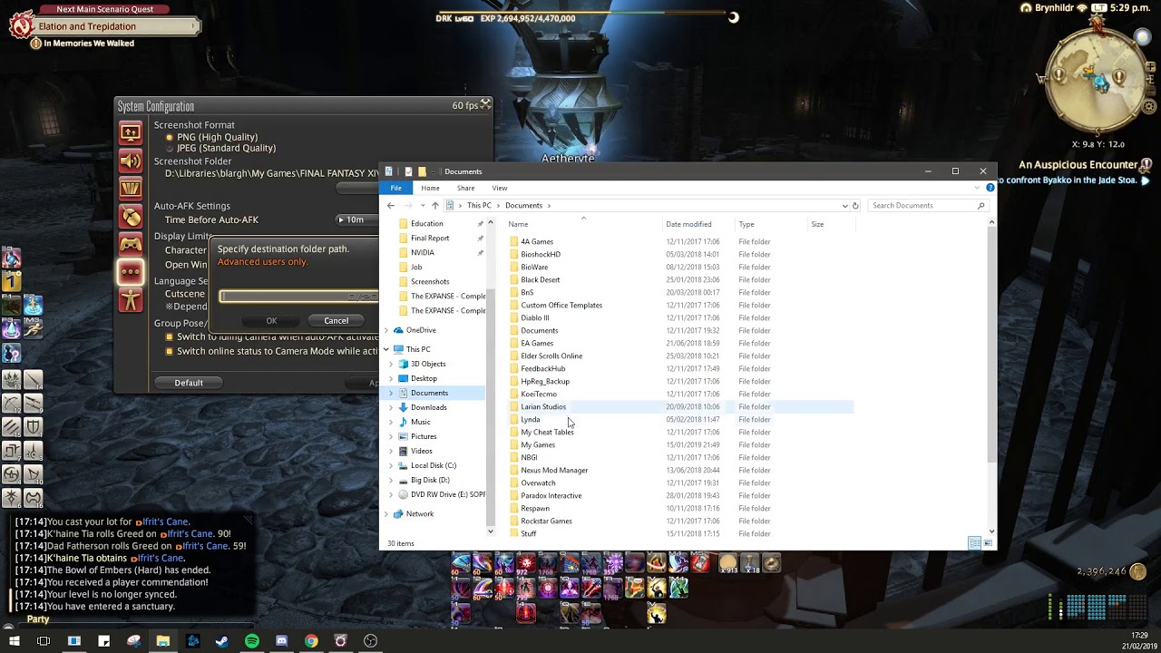Viewport: 1161px width, 653px height.
Task: Expand the Network tree node
Action: 386,514
